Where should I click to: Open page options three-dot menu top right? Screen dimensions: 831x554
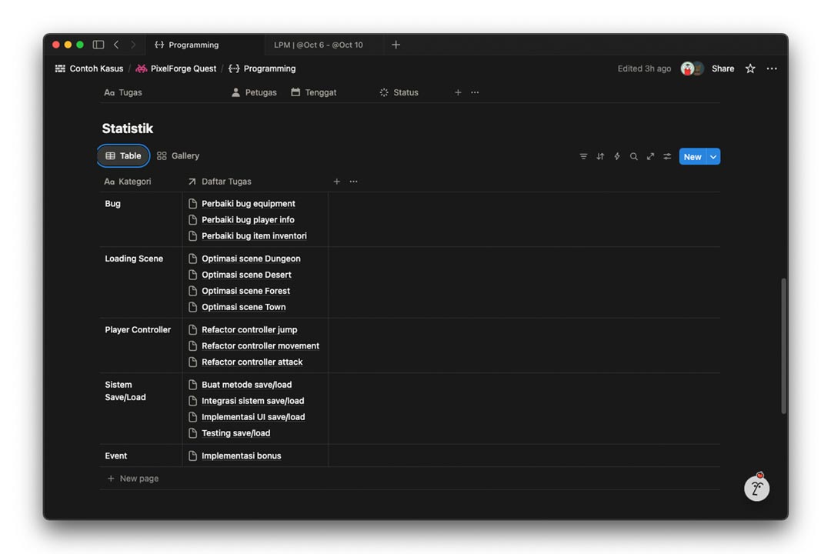(772, 68)
